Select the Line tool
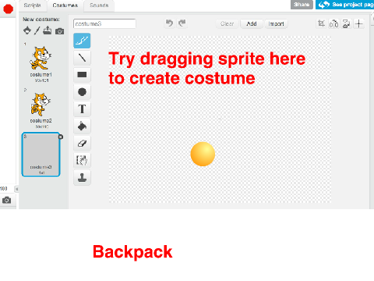Screen dimensions: 374x281 (82, 58)
